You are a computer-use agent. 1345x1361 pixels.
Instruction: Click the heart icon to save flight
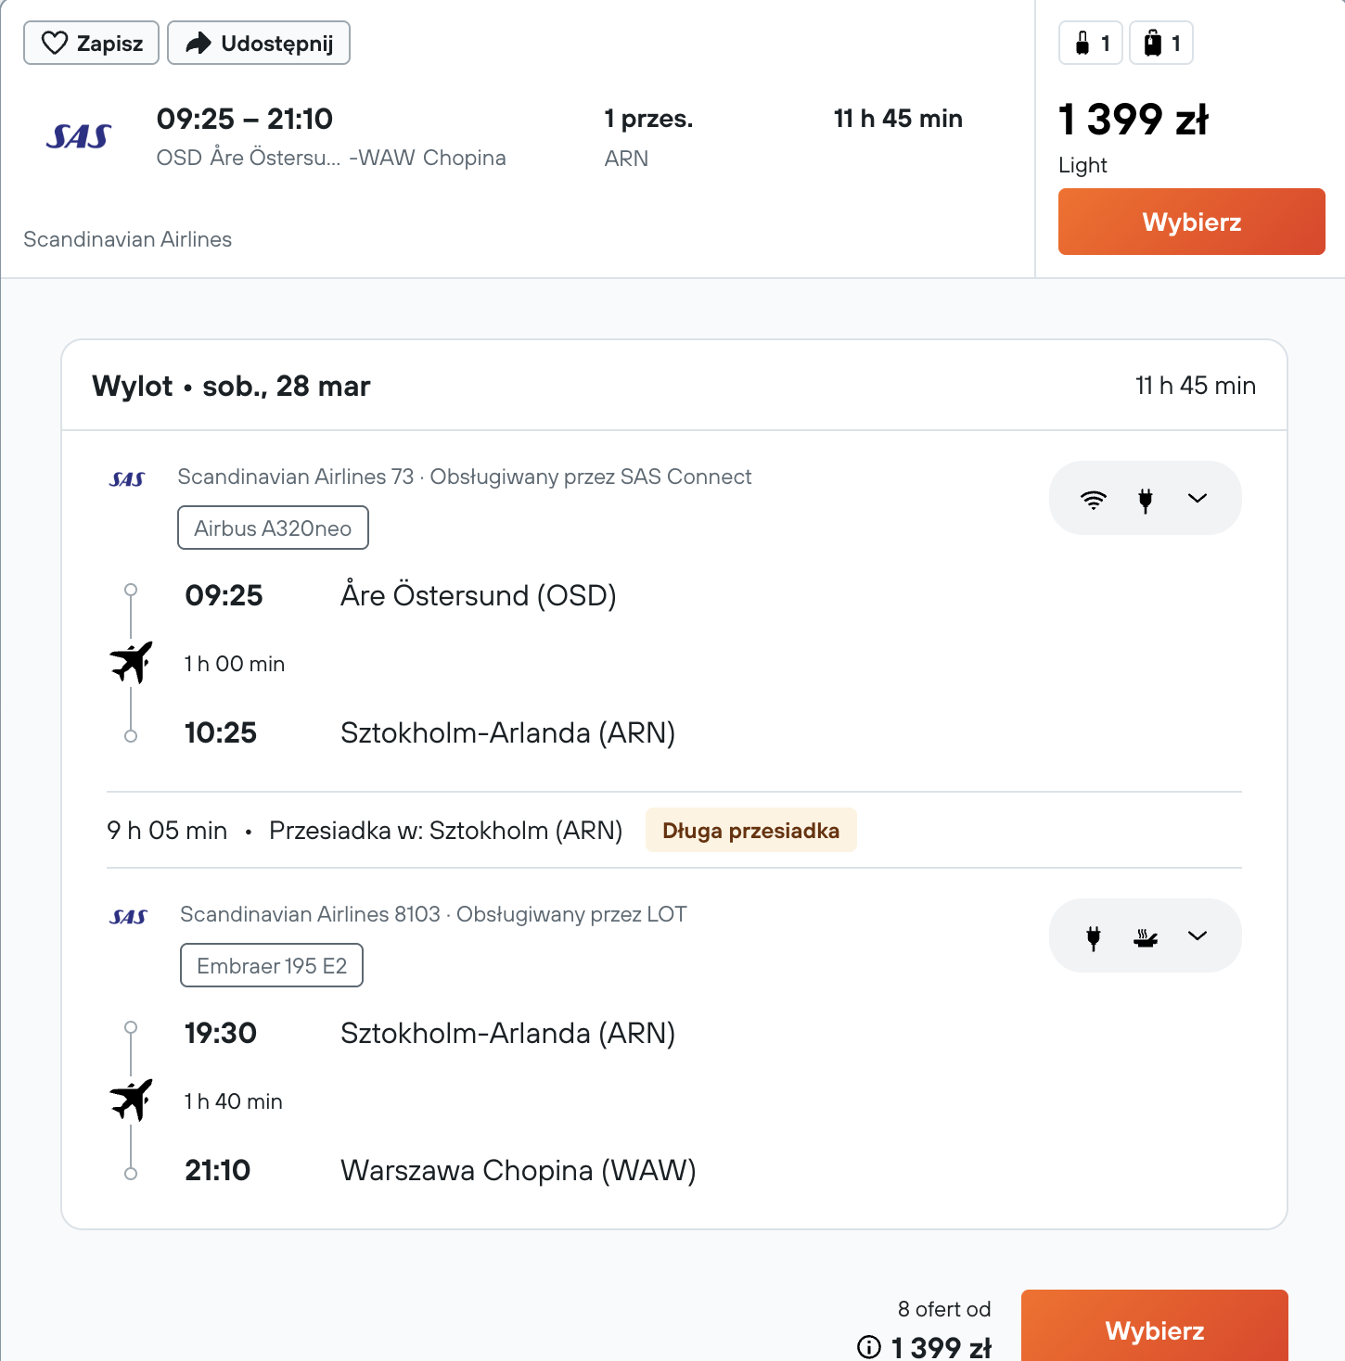pos(55,44)
